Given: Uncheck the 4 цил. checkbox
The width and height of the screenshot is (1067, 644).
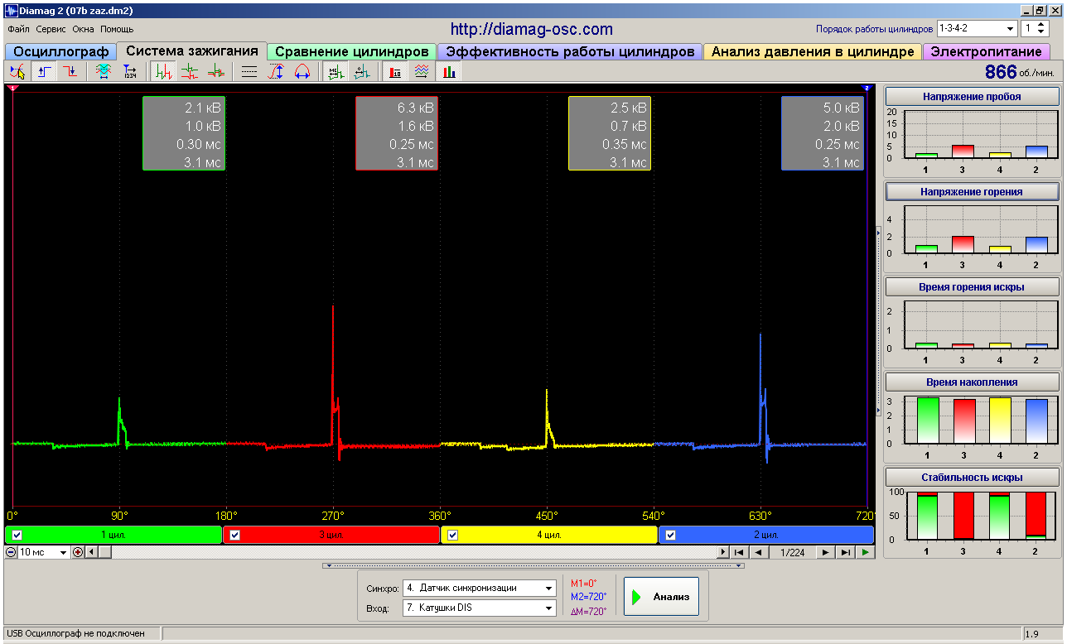Looking at the screenshot, I should click(452, 535).
